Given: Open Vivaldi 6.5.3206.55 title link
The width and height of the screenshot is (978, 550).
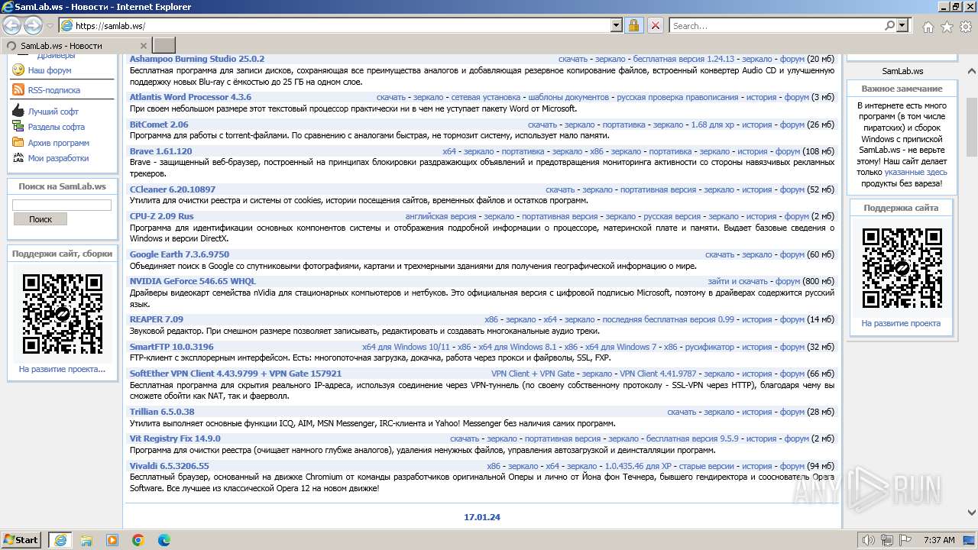Looking at the screenshot, I should 170,466.
